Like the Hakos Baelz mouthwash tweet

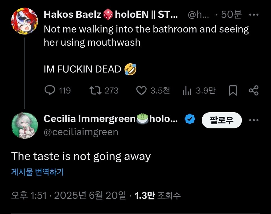pos(142,90)
